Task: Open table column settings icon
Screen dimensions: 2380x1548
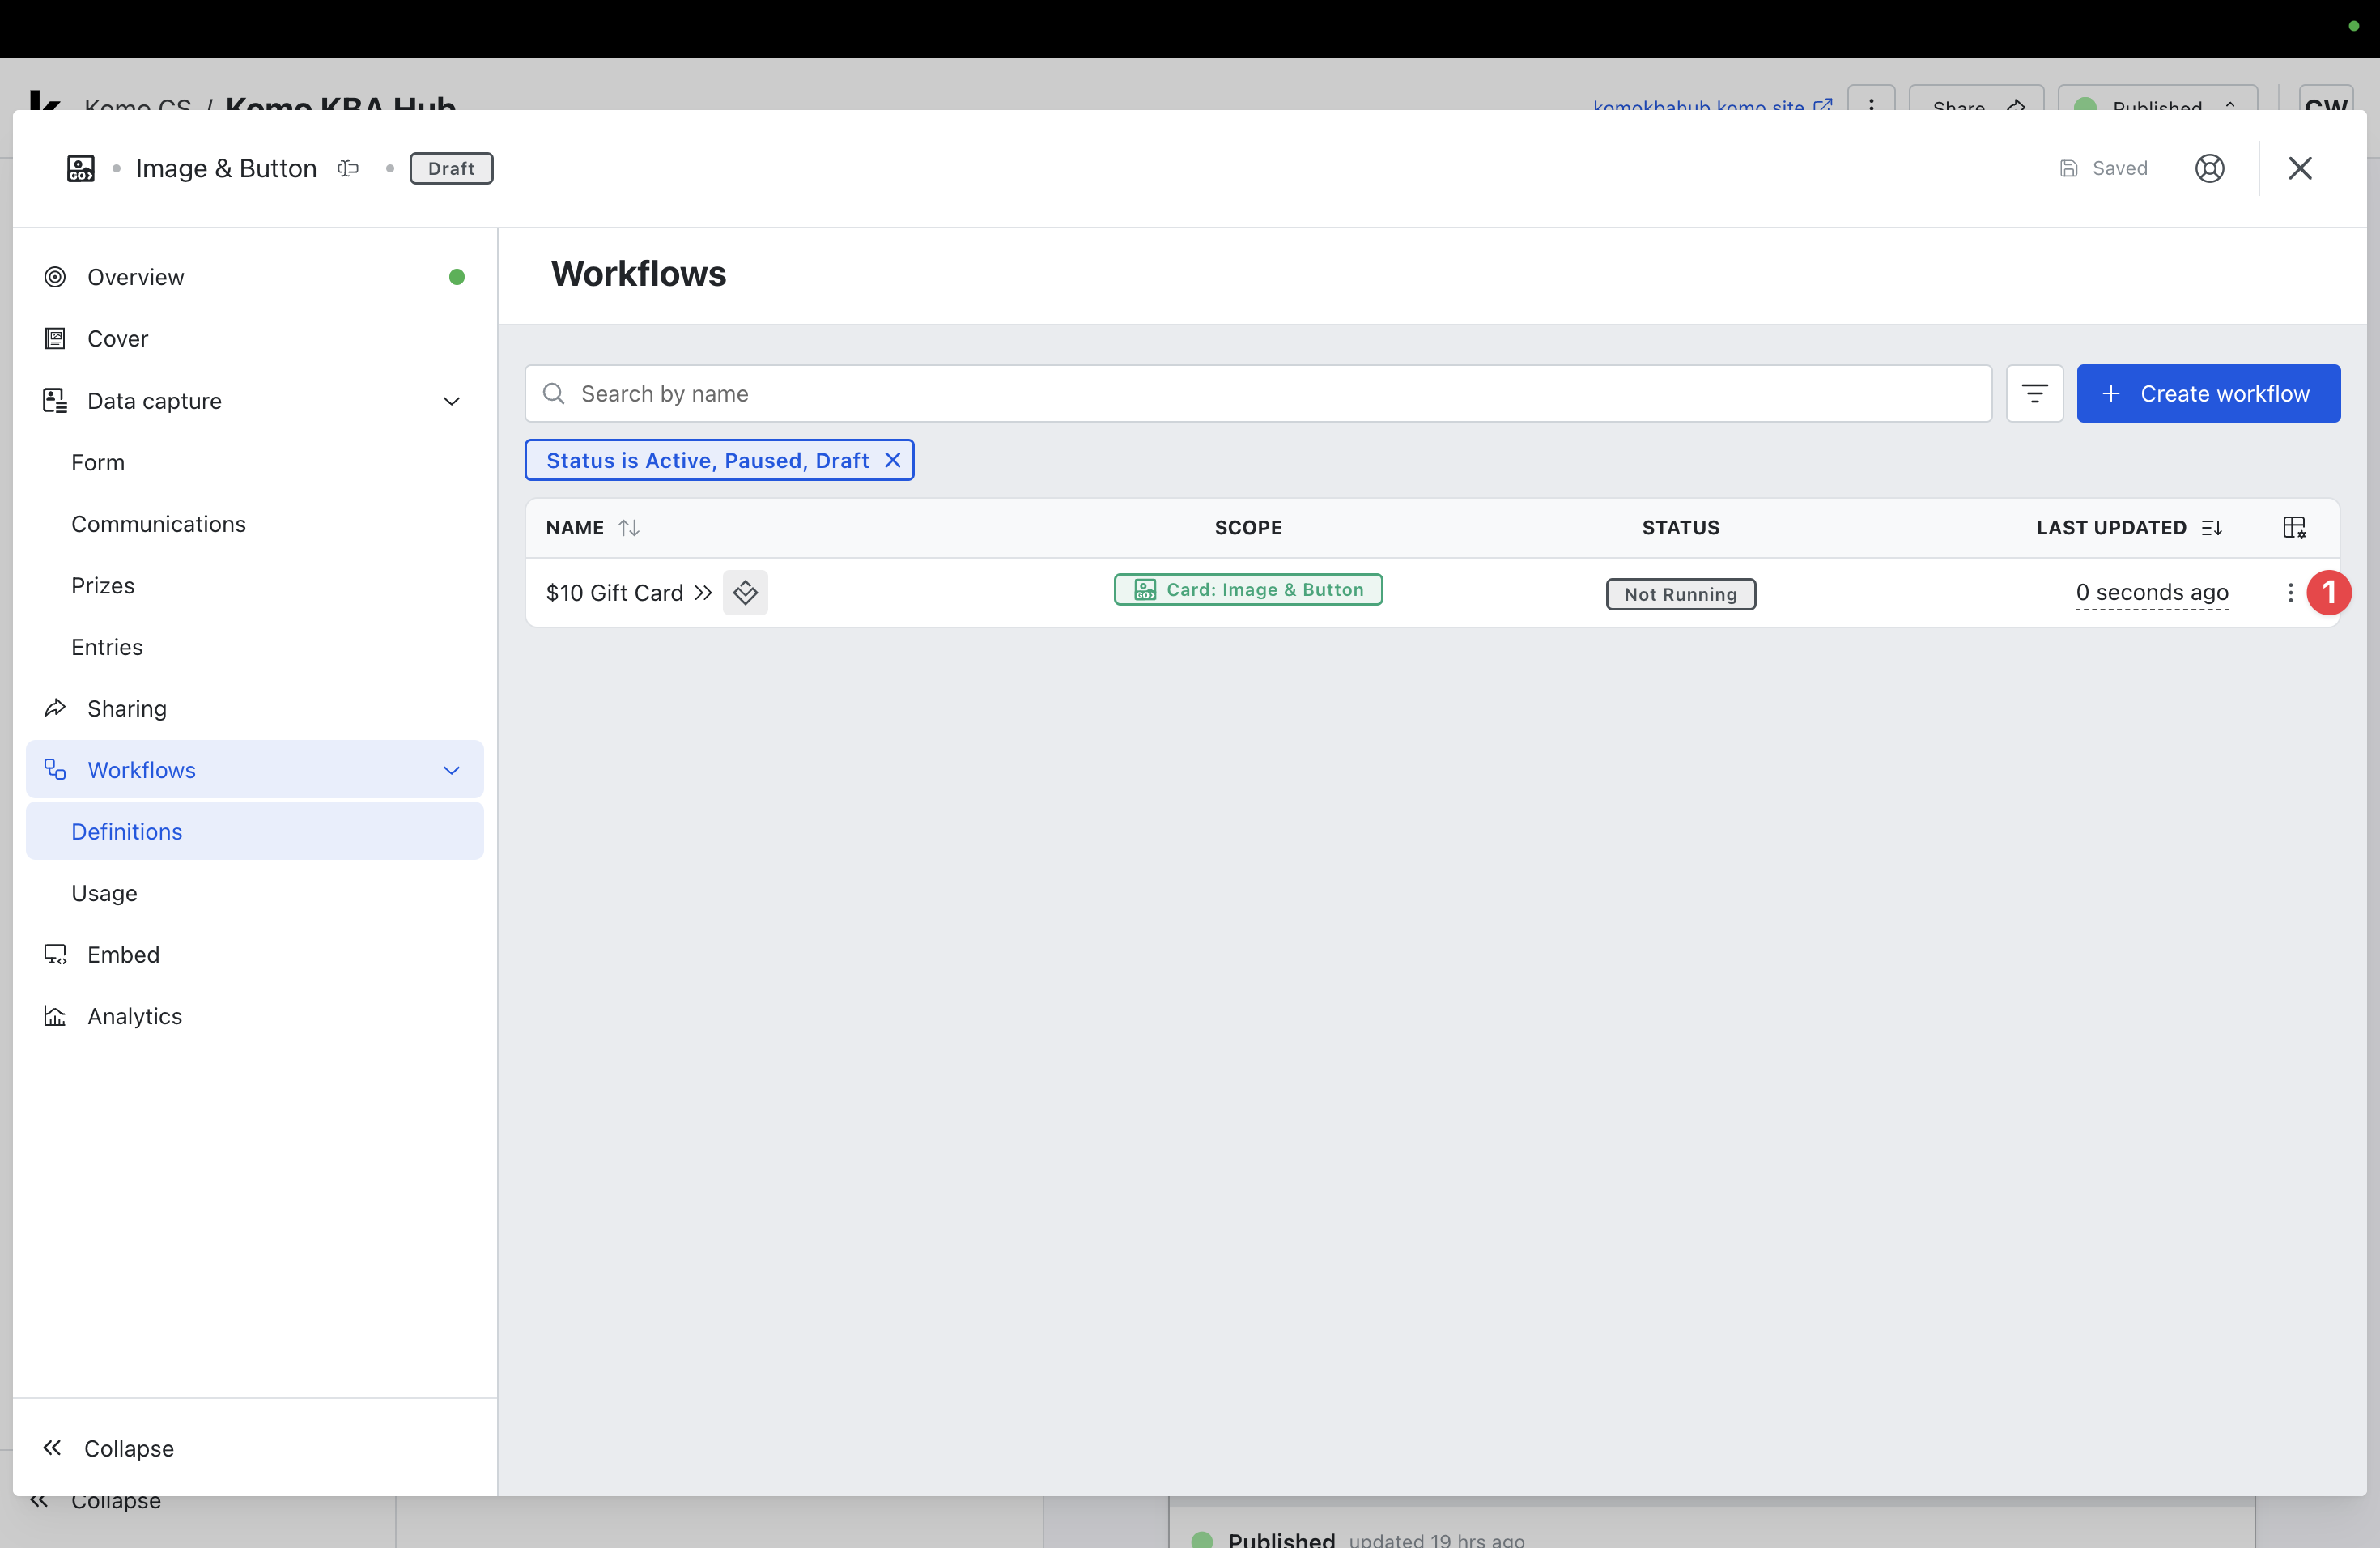Action: (x=2293, y=527)
